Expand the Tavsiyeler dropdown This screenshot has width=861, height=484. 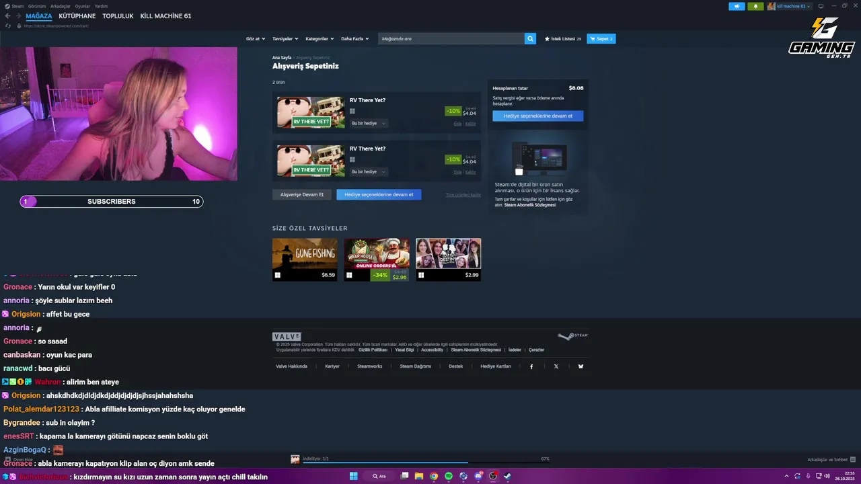pyautogui.click(x=285, y=39)
